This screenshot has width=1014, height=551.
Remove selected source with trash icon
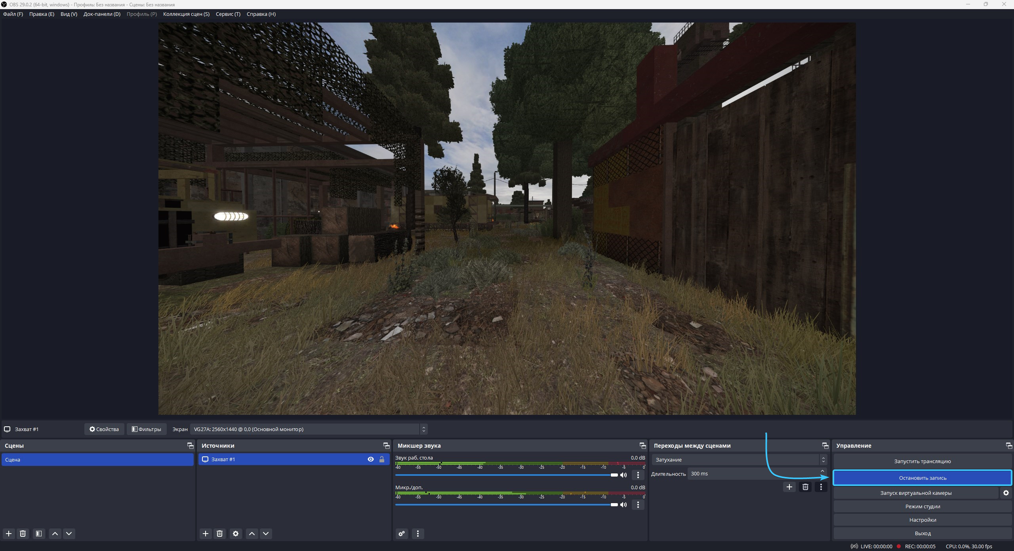[220, 534]
